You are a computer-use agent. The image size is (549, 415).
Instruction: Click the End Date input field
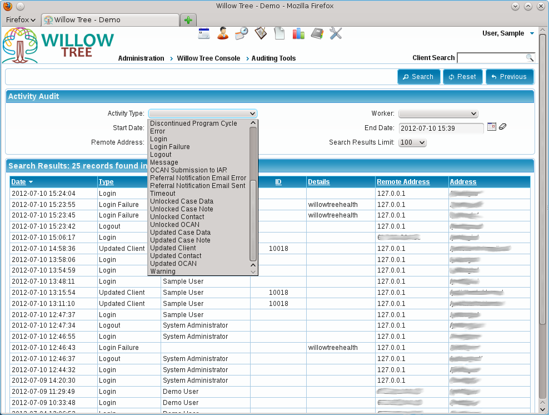(x=441, y=129)
